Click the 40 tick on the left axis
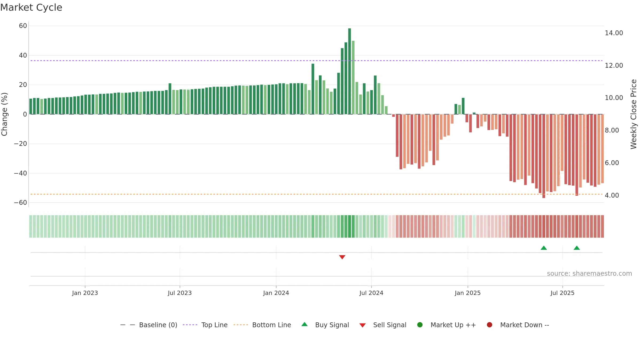Image resolution: width=641 pixels, height=360 pixels. [23, 55]
